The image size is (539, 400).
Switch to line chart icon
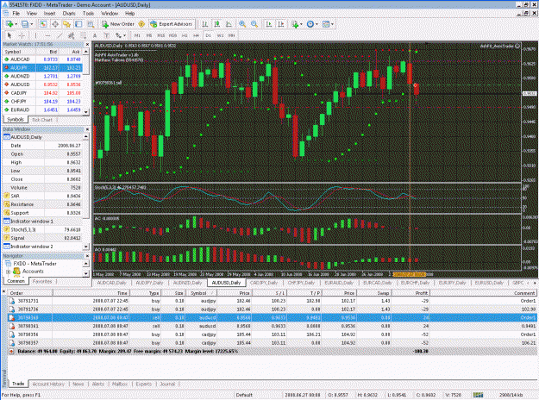[x=229, y=24]
